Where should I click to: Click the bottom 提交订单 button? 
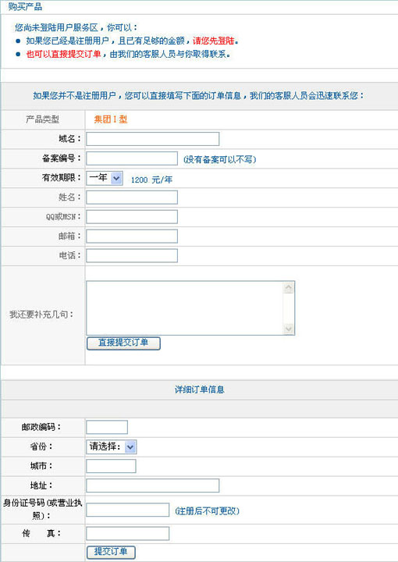coord(111,553)
